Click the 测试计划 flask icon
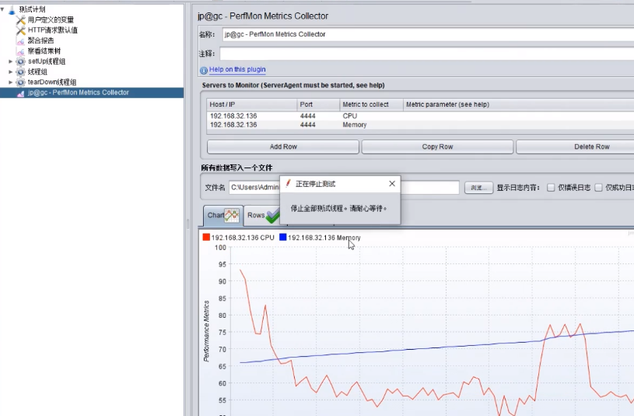The image size is (634, 416). (x=12, y=9)
